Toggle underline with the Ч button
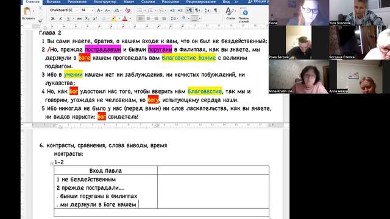This screenshot has width=390, height=219. [68, 19]
